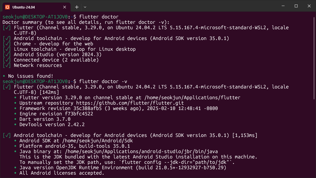Close the terminal window
This screenshot has height=178, width=316.
pyautogui.click(x=309, y=6)
